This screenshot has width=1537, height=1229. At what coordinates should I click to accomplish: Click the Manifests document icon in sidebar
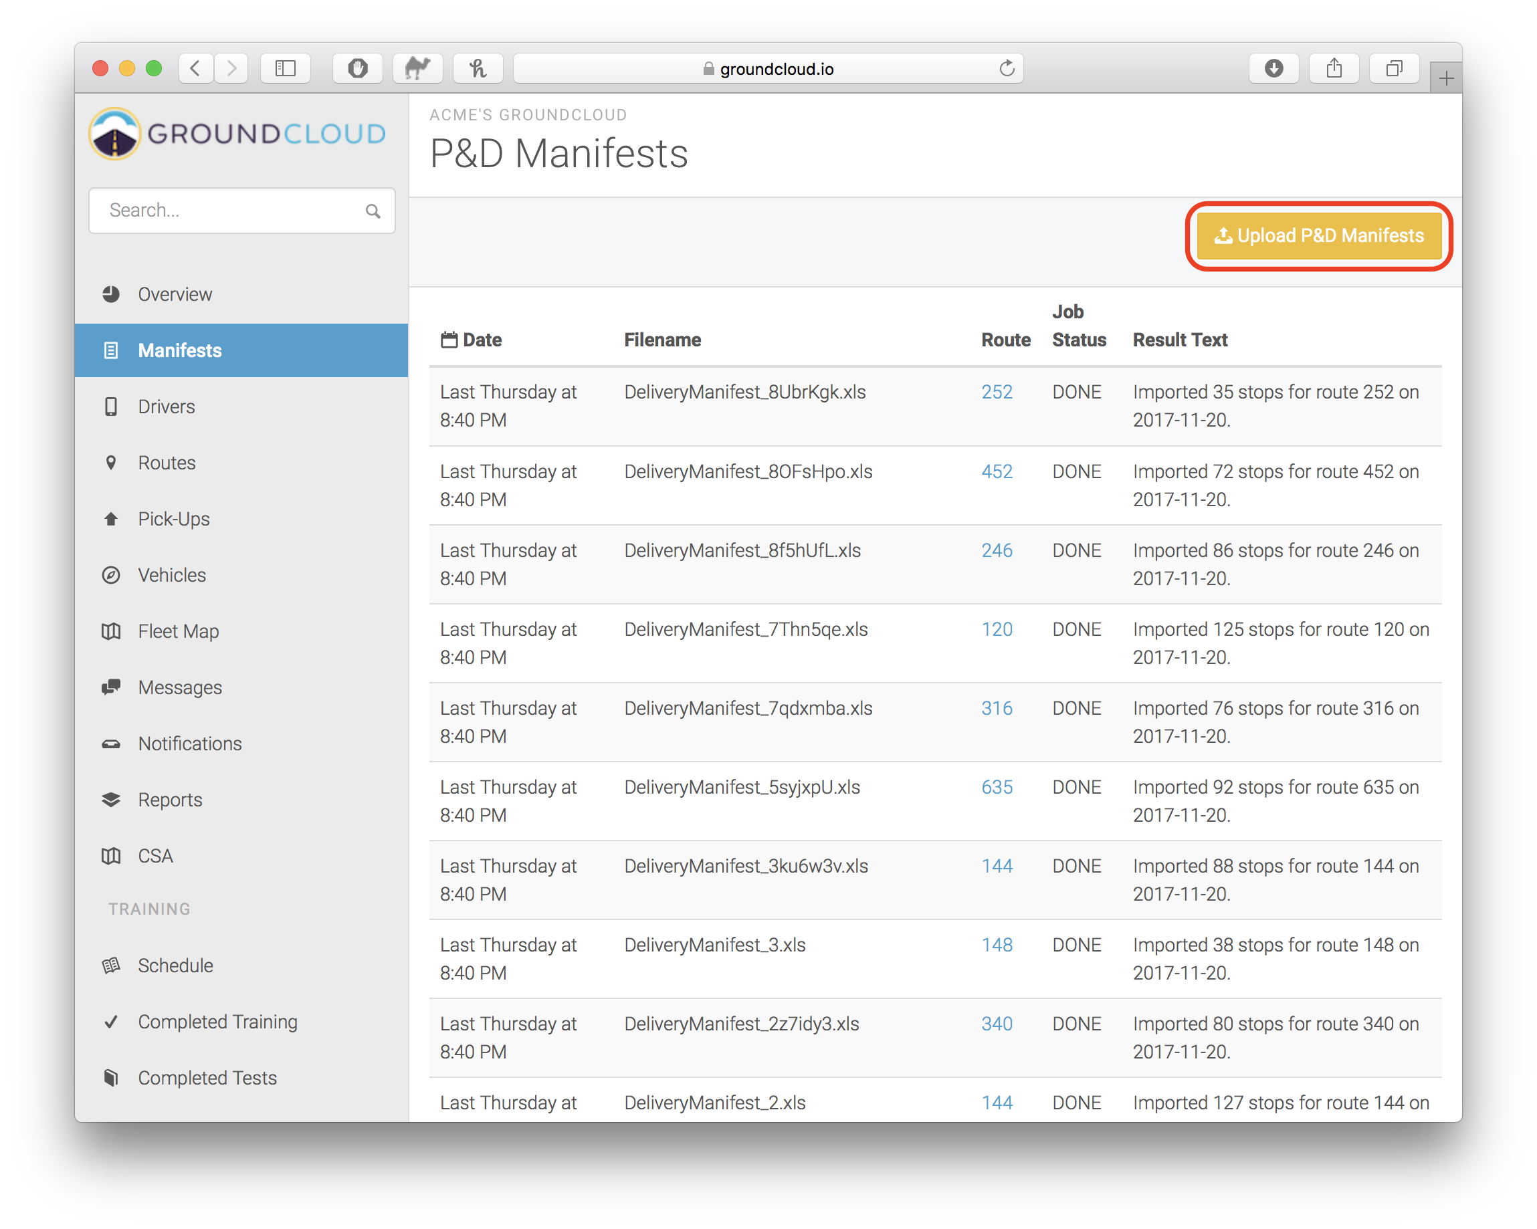coord(110,351)
